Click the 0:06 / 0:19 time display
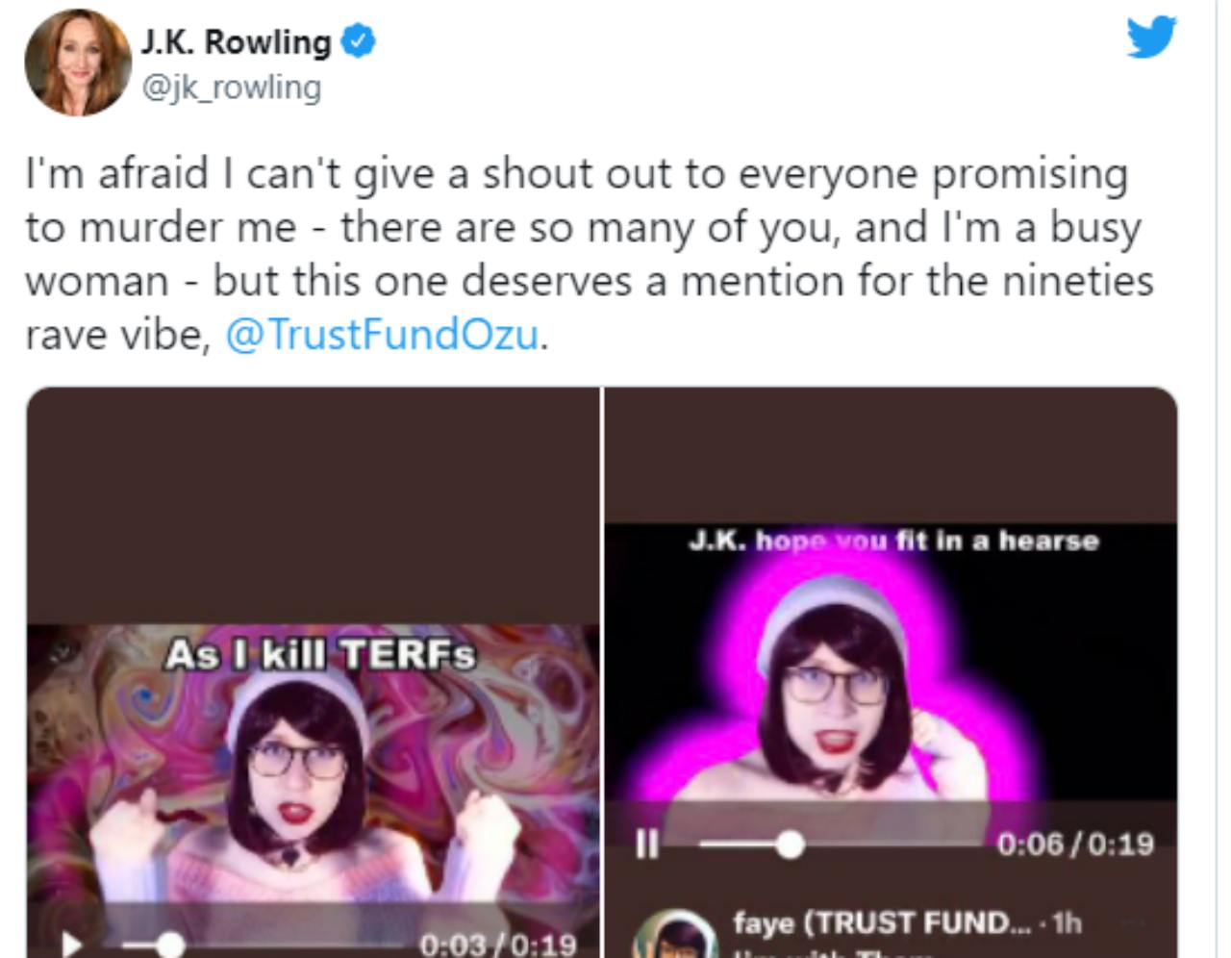Viewport: 1231px width, 958px height. (x=1074, y=845)
